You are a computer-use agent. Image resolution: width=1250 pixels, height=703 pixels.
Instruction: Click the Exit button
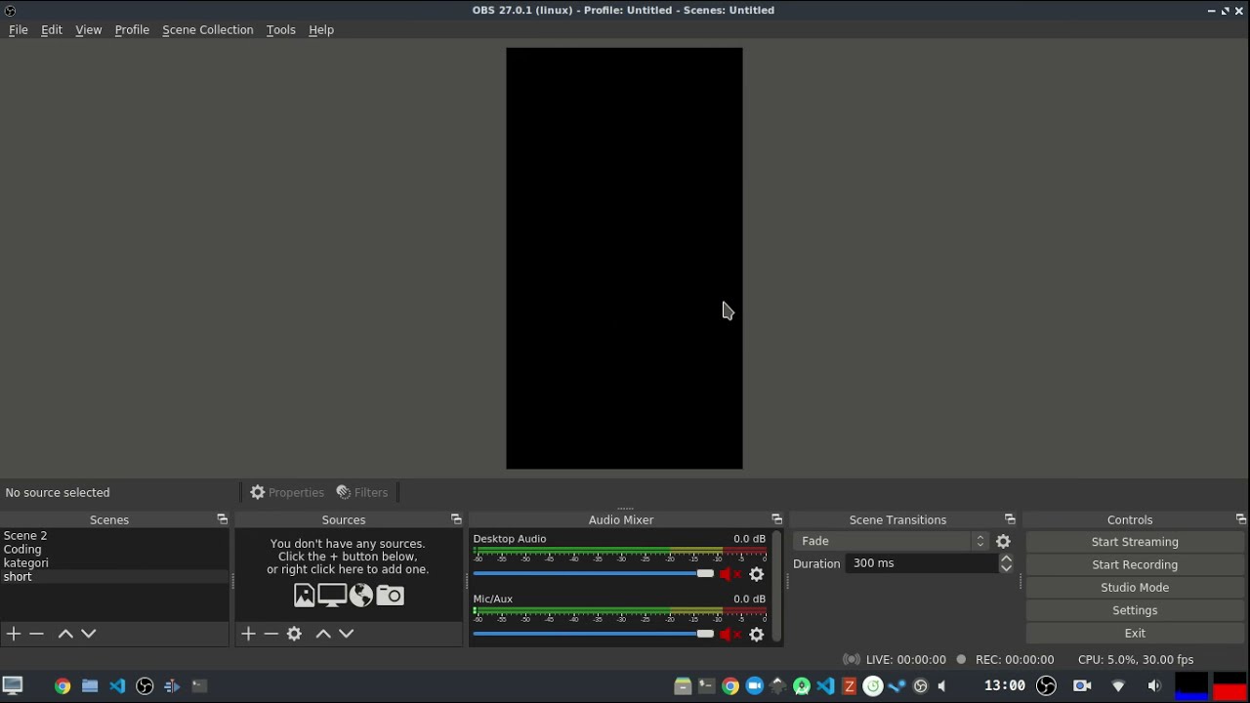click(x=1135, y=634)
